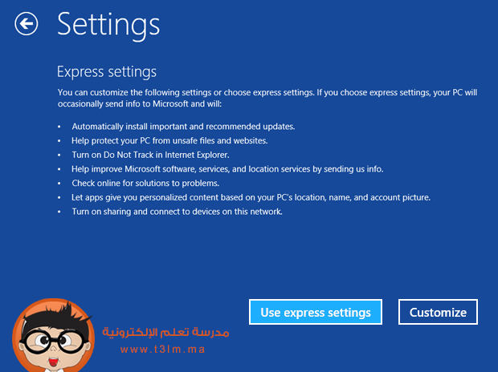Click the Settings page title

(108, 25)
